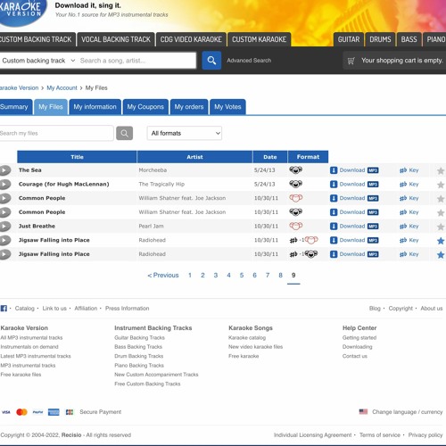Click the Blog footer link
Screen dimensions: 446x446
[375, 309]
